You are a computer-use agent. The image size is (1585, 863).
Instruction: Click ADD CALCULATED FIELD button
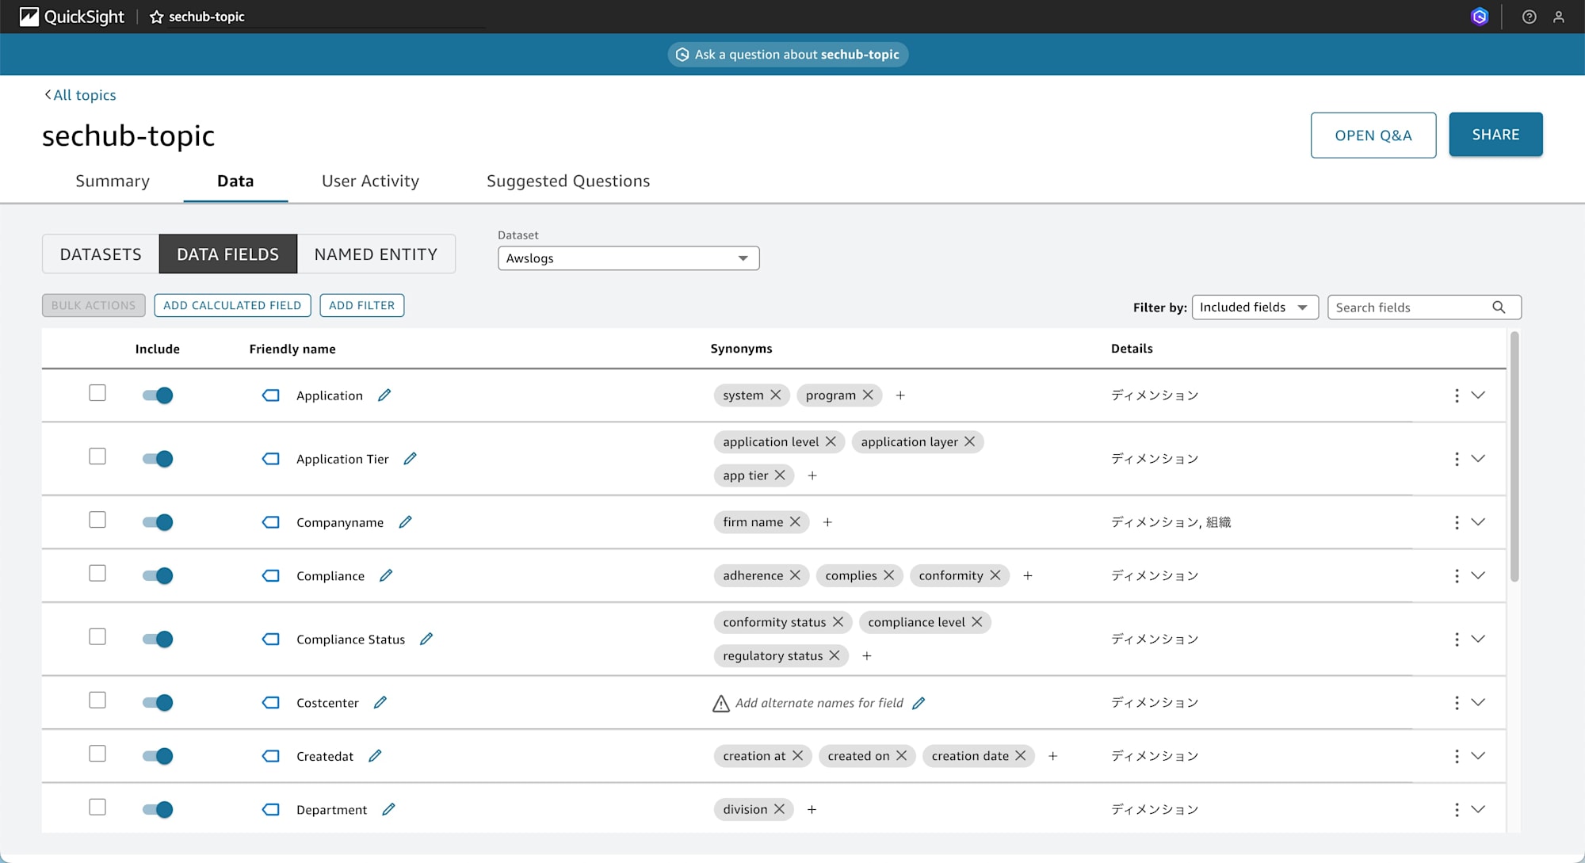pos(232,305)
